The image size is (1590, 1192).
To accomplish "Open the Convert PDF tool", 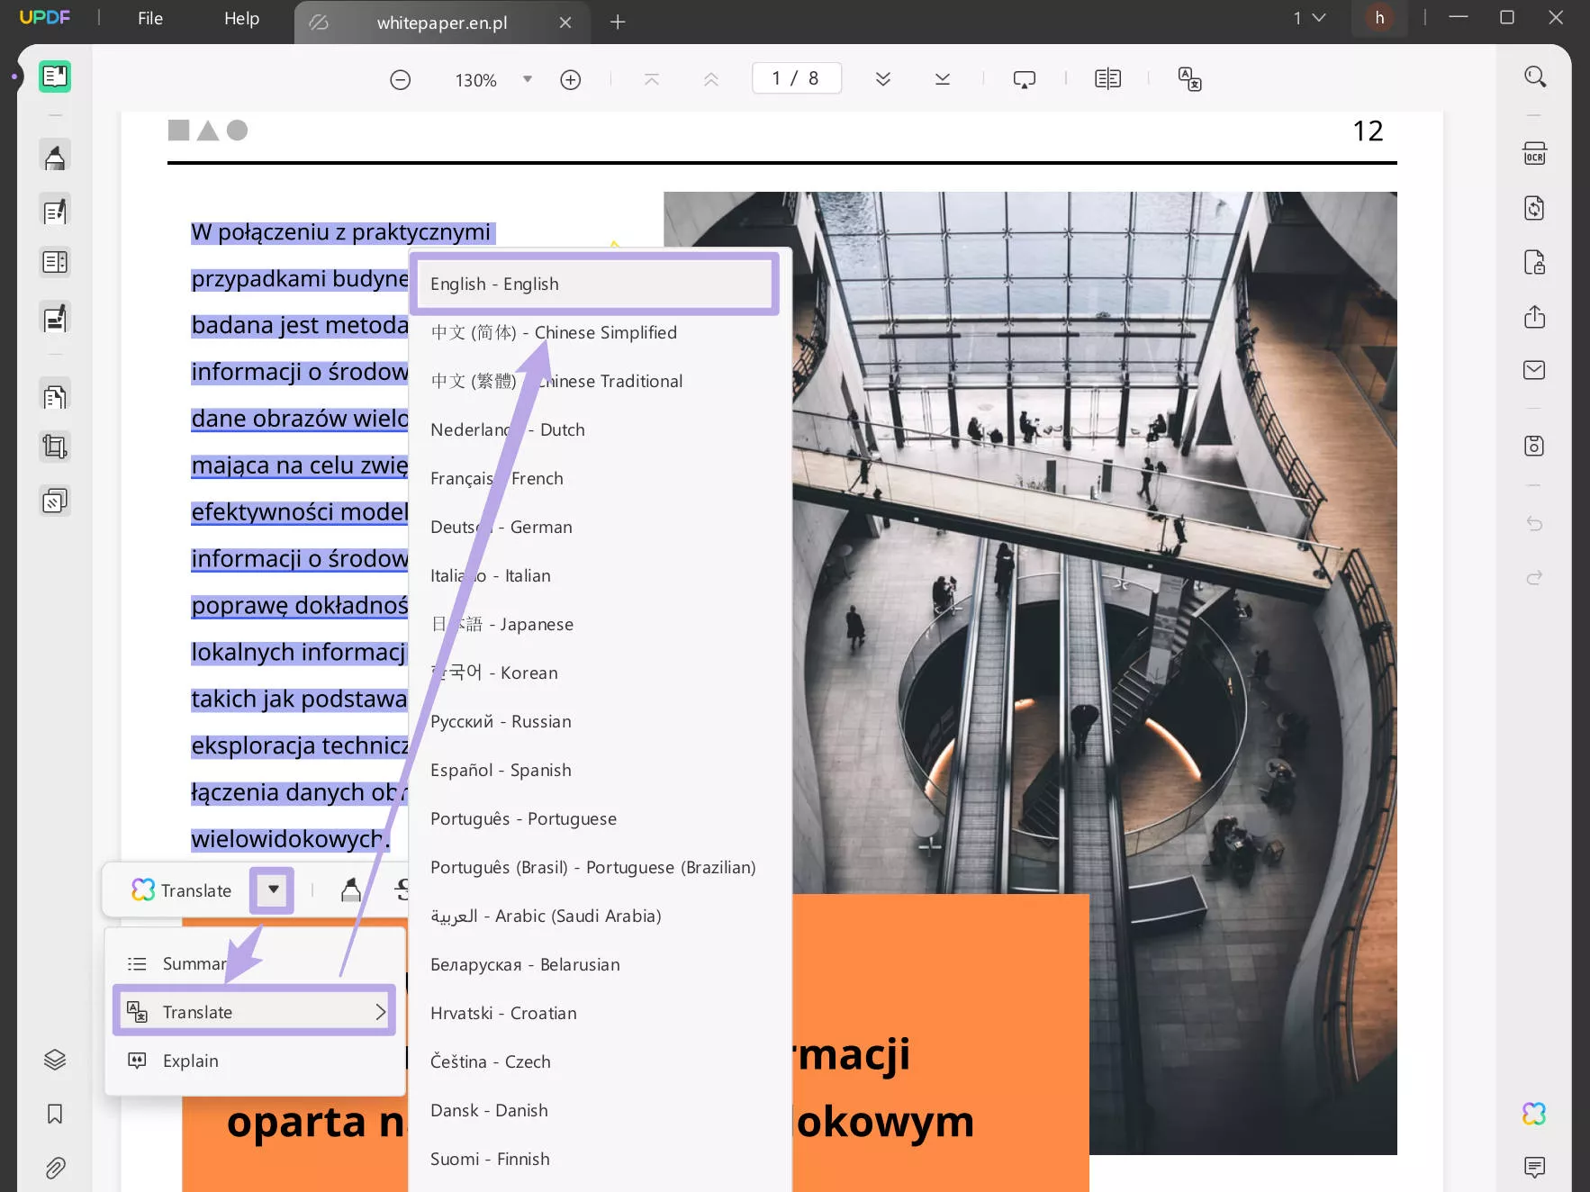I will click(x=1534, y=208).
